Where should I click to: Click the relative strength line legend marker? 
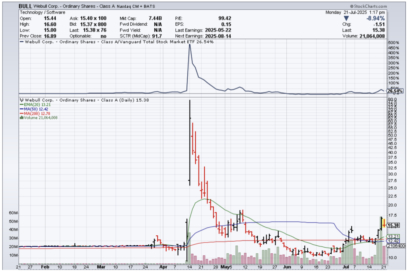22,42
